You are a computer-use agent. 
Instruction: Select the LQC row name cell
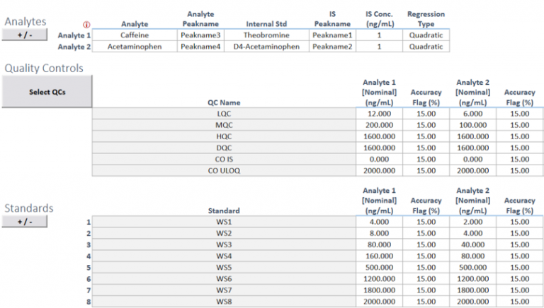coord(224,114)
